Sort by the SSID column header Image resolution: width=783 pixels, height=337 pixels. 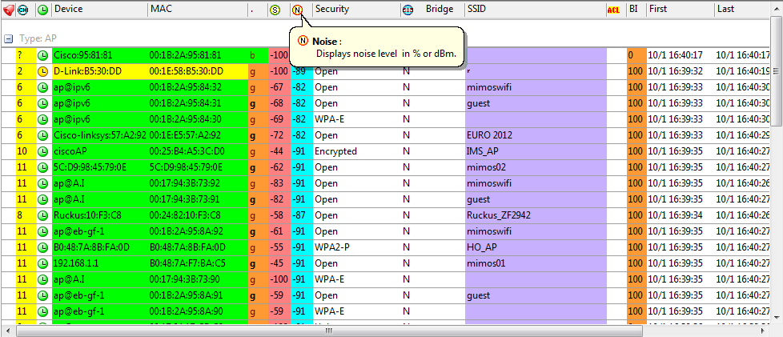[x=535, y=9]
